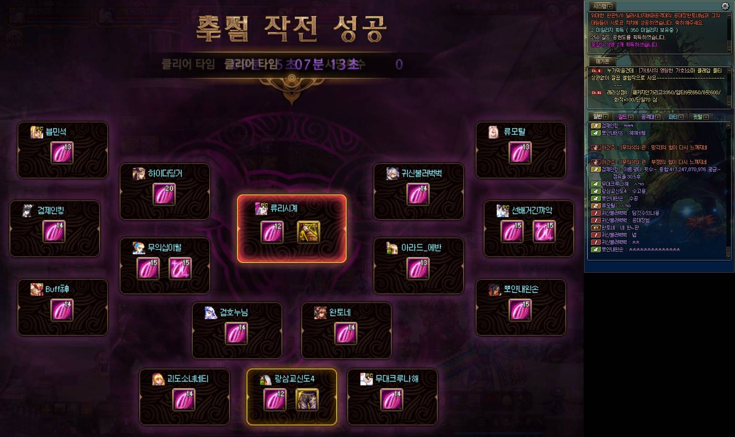Click 하이더딩거's pink crystal with 20

coord(164,195)
